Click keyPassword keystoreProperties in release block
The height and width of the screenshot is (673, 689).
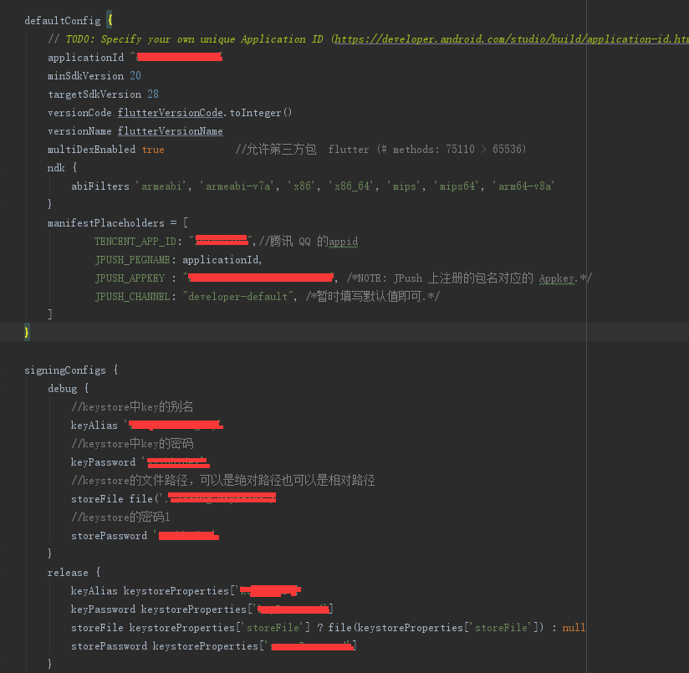pyautogui.click(x=159, y=609)
